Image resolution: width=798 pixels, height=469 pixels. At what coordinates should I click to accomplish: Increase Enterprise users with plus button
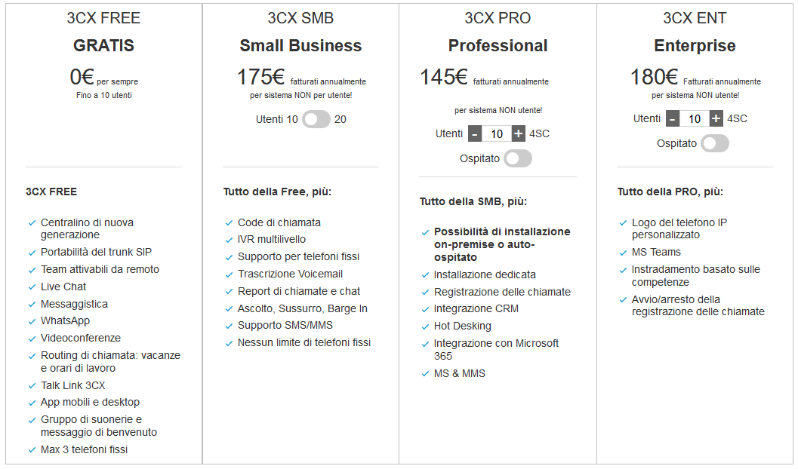pyautogui.click(x=716, y=118)
